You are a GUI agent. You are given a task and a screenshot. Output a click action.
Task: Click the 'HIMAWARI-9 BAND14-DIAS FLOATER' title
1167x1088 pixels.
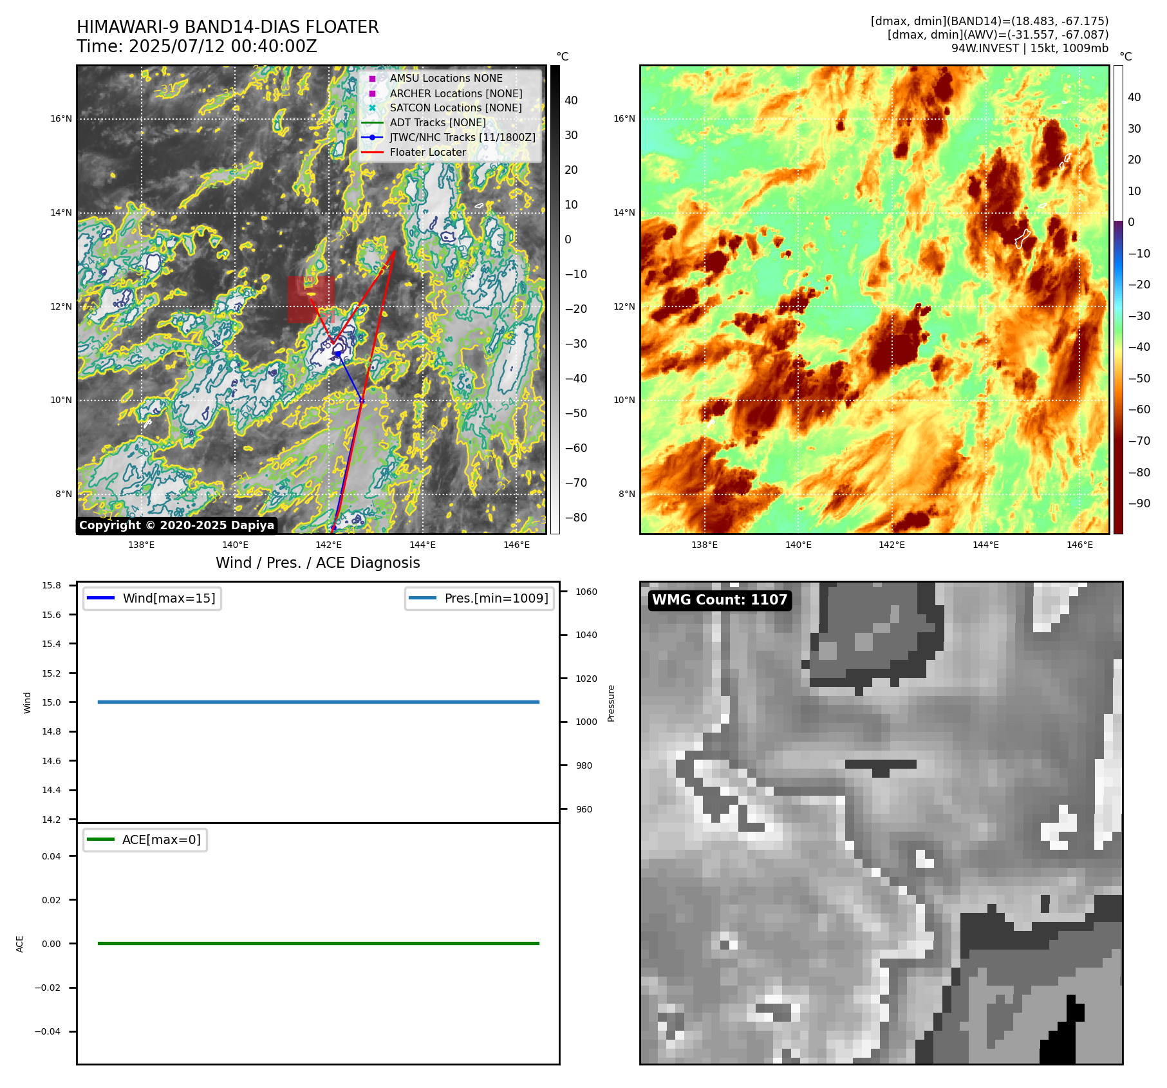pyautogui.click(x=228, y=27)
